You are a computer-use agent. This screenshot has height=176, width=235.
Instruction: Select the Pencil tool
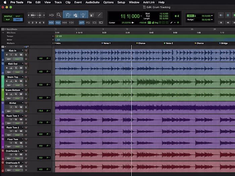click(x=99, y=15)
